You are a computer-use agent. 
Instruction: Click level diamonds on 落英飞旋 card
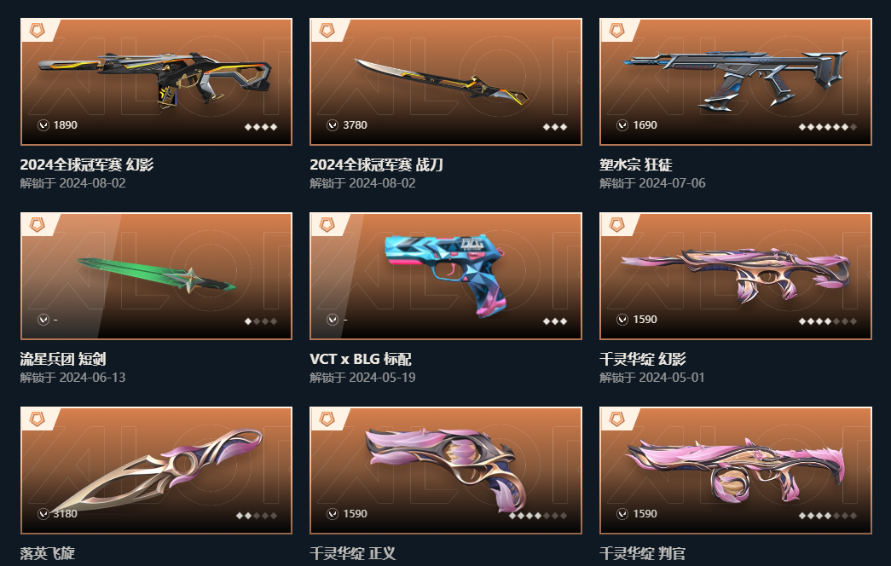(x=257, y=516)
